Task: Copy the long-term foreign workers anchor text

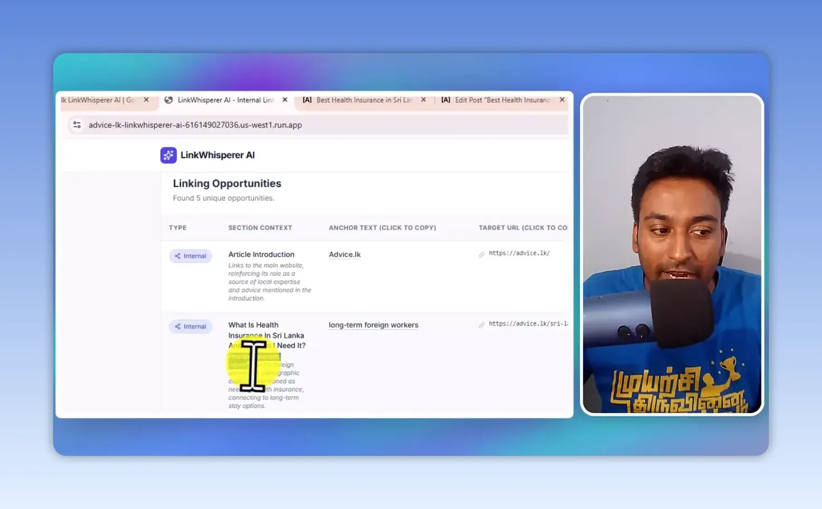Action: point(374,325)
